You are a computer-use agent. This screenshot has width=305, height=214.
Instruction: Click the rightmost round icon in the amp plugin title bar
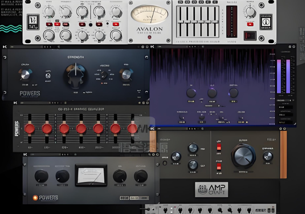[x=284, y=128]
